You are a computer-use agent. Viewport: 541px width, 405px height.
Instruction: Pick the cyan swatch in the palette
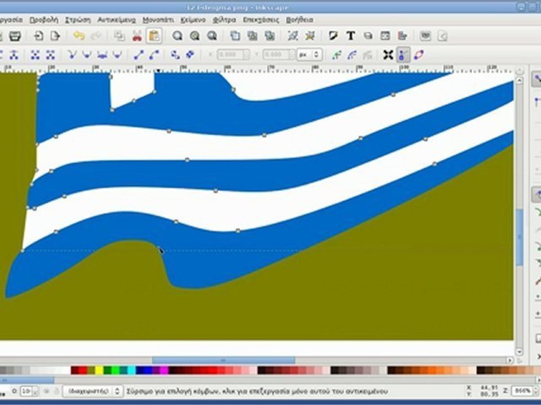[131, 371]
